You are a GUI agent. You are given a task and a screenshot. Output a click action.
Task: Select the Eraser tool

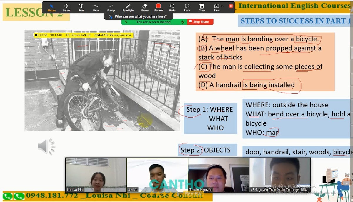[x=145, y=8]
